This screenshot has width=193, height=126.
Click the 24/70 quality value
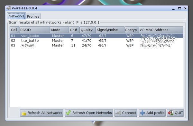point(87,45)
